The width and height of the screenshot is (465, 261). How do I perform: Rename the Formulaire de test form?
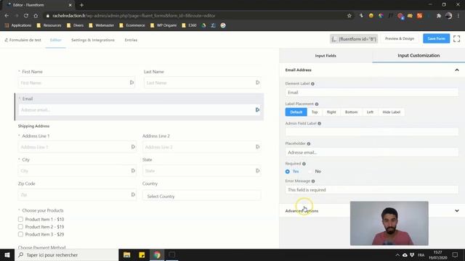pos(23,40)
